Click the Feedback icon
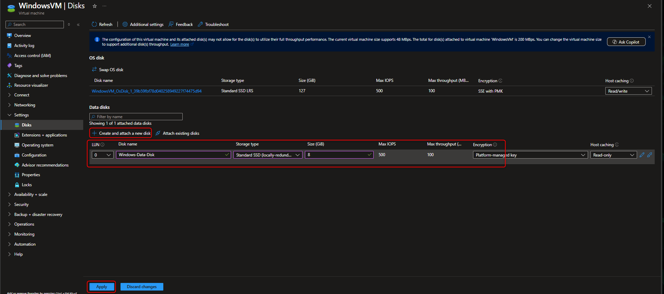The width and height of the screenshot is (664, 294). point(171,25)
